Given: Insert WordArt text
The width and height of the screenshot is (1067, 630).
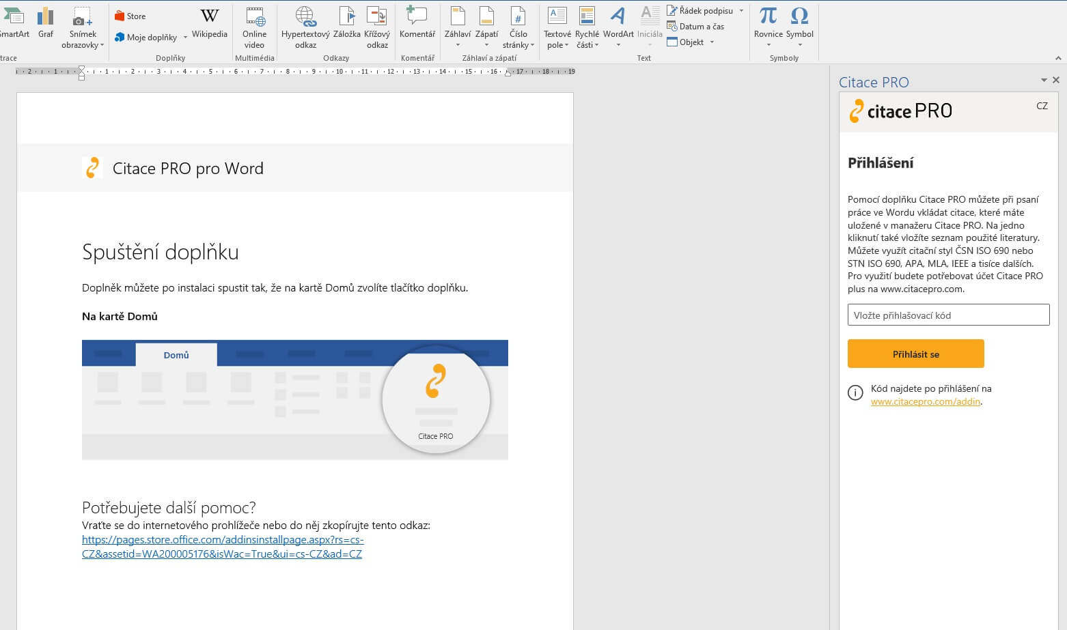Looking at the screenshot, I should [618, 28].
